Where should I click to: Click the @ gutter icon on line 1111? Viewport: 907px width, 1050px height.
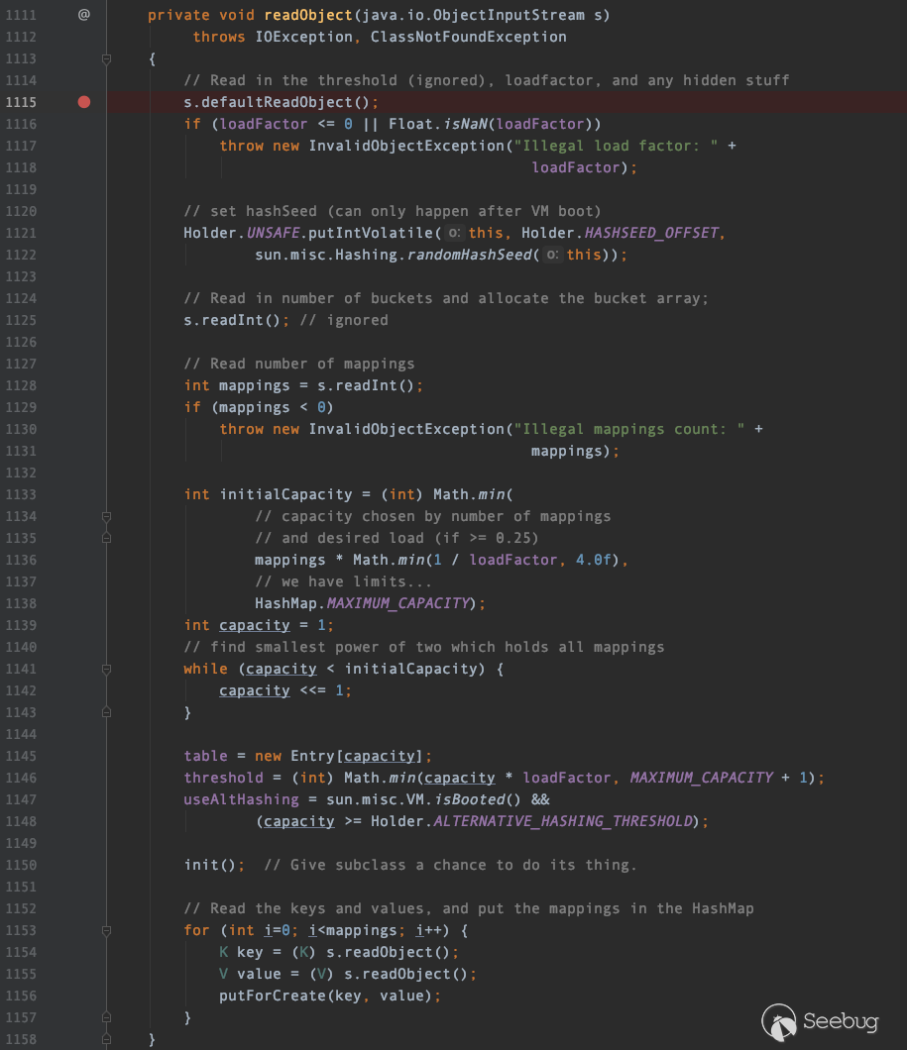click(83, 14)
